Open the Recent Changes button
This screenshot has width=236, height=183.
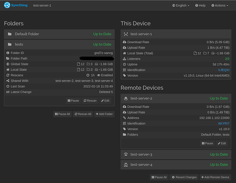tap(184, 177)
